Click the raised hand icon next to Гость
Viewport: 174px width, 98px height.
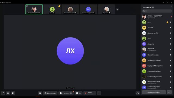(x=167, y=22)
